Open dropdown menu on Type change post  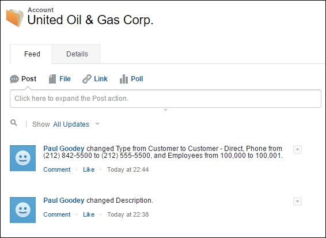(297, 150)
